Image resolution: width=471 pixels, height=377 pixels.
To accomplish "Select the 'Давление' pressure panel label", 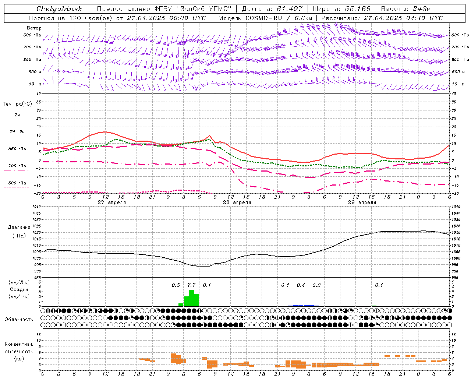I will [19, 228].
